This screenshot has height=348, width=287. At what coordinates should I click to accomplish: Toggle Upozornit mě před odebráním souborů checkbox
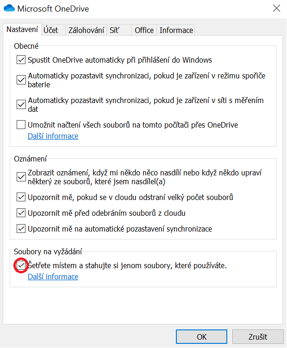(x=21, y=213)
